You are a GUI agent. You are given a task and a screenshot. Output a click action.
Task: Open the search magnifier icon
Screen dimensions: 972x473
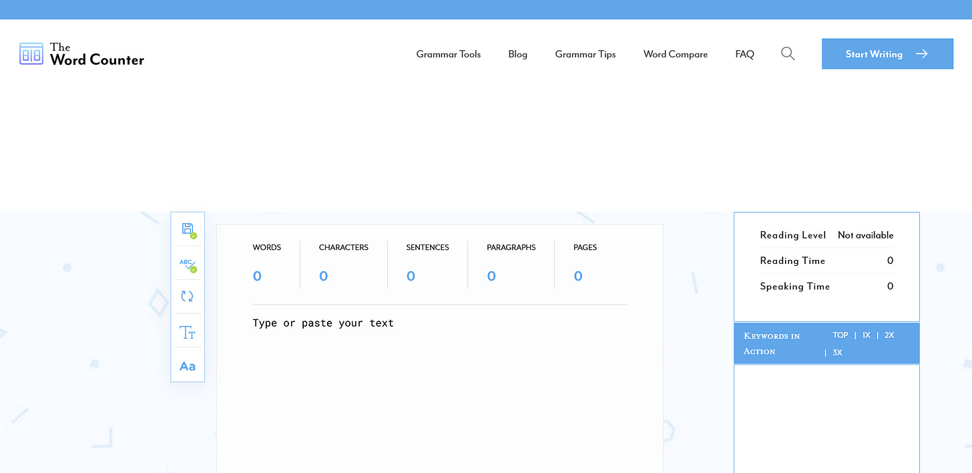788,53
